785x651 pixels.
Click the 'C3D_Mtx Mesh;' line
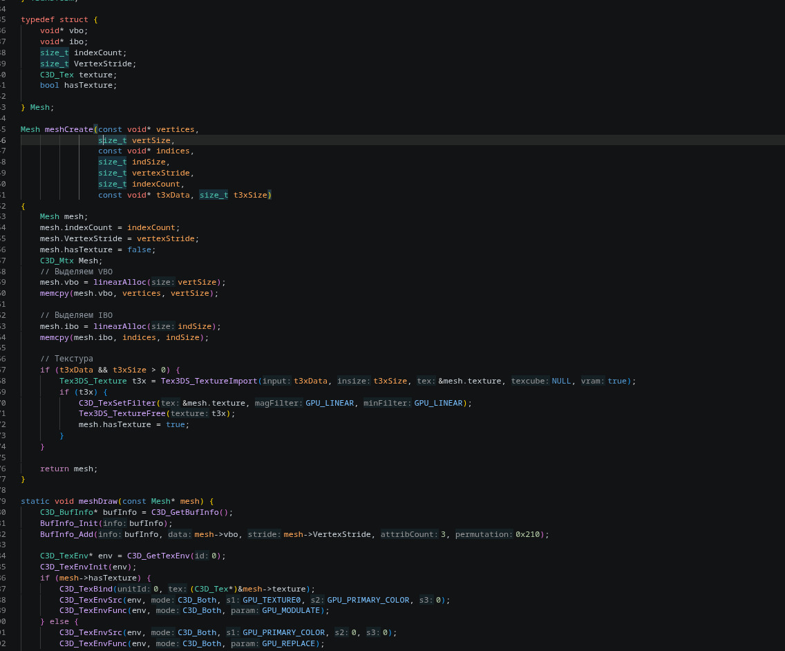[71, 261]
